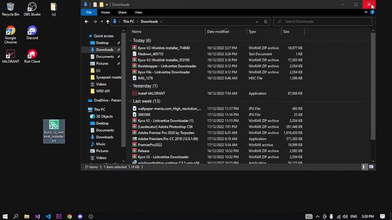Refresh the Downloads folder view
This screenshot has width=392, height=220.
(265, 22)
